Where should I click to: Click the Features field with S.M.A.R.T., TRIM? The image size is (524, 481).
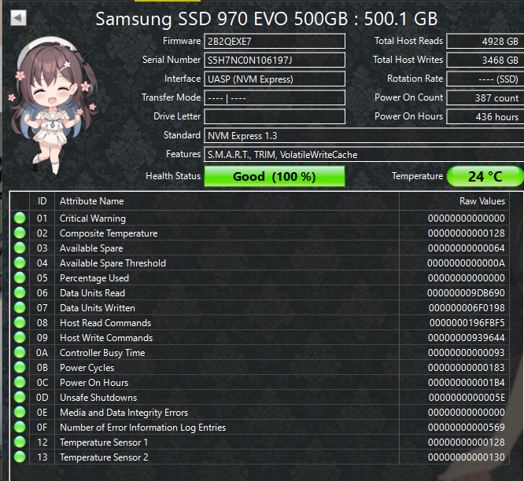click(364, 155)
